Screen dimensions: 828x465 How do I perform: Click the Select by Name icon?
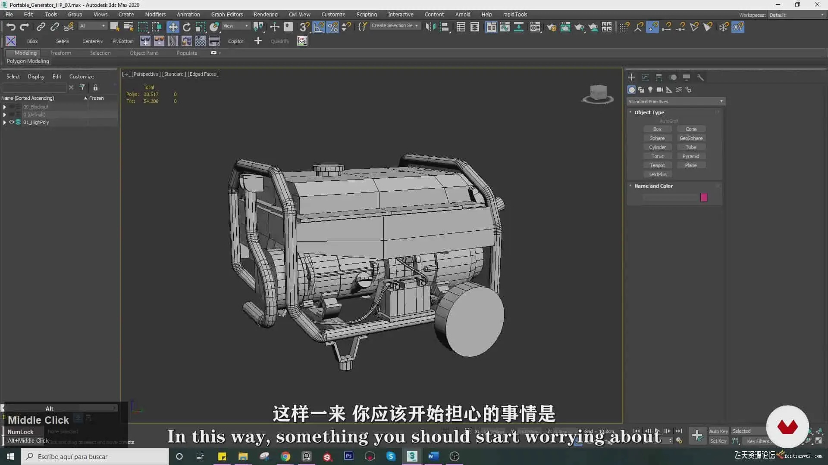129,27
